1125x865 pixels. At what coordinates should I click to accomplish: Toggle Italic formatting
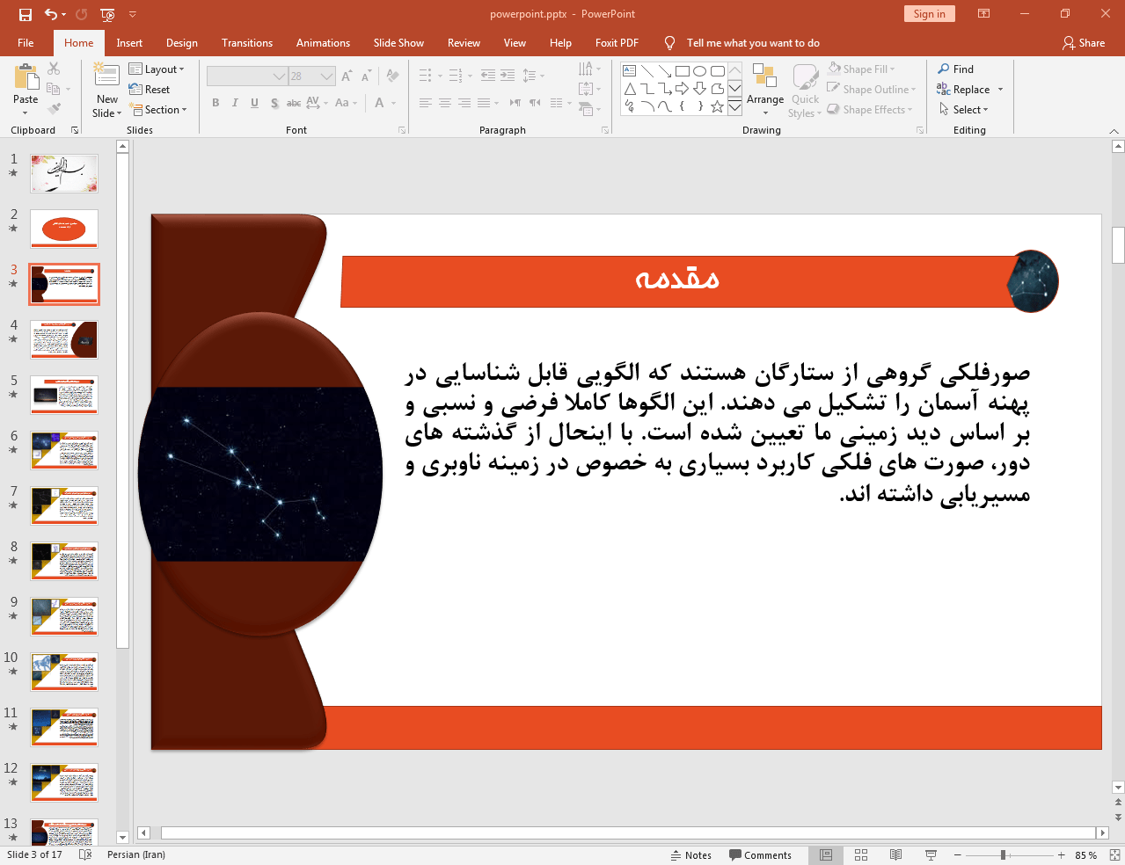(x=235, y=103)
